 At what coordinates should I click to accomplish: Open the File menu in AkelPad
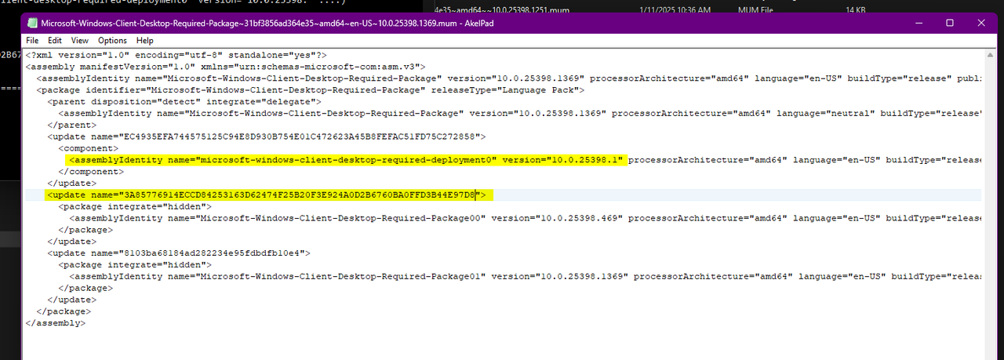(32, 40)
